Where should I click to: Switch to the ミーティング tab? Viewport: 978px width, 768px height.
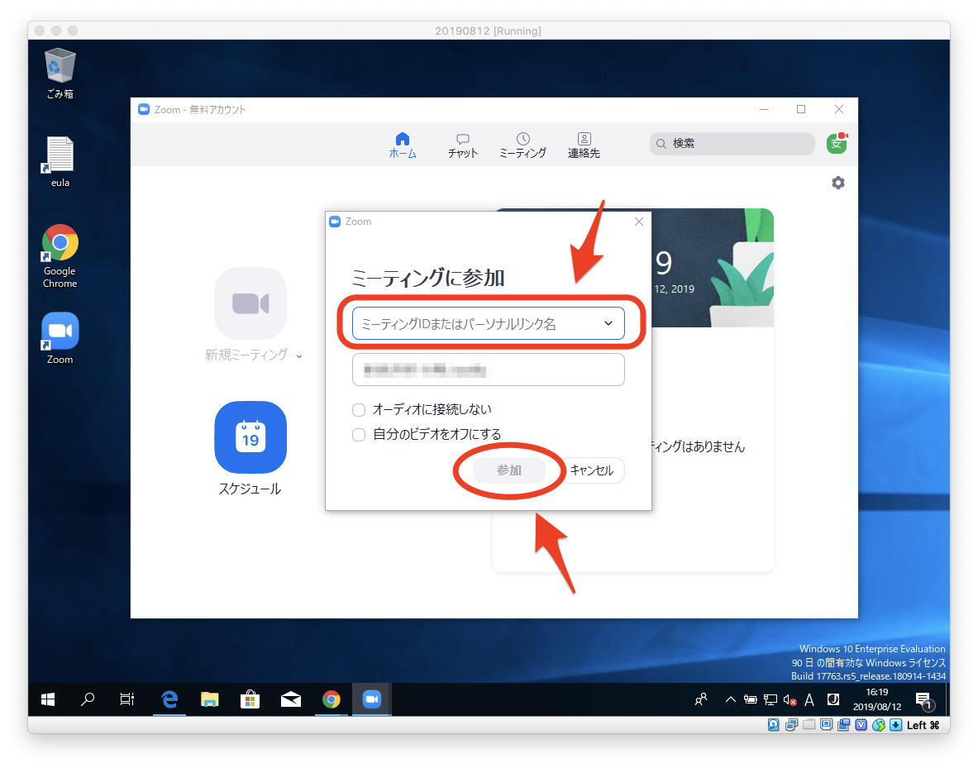(x=522, y=145)
